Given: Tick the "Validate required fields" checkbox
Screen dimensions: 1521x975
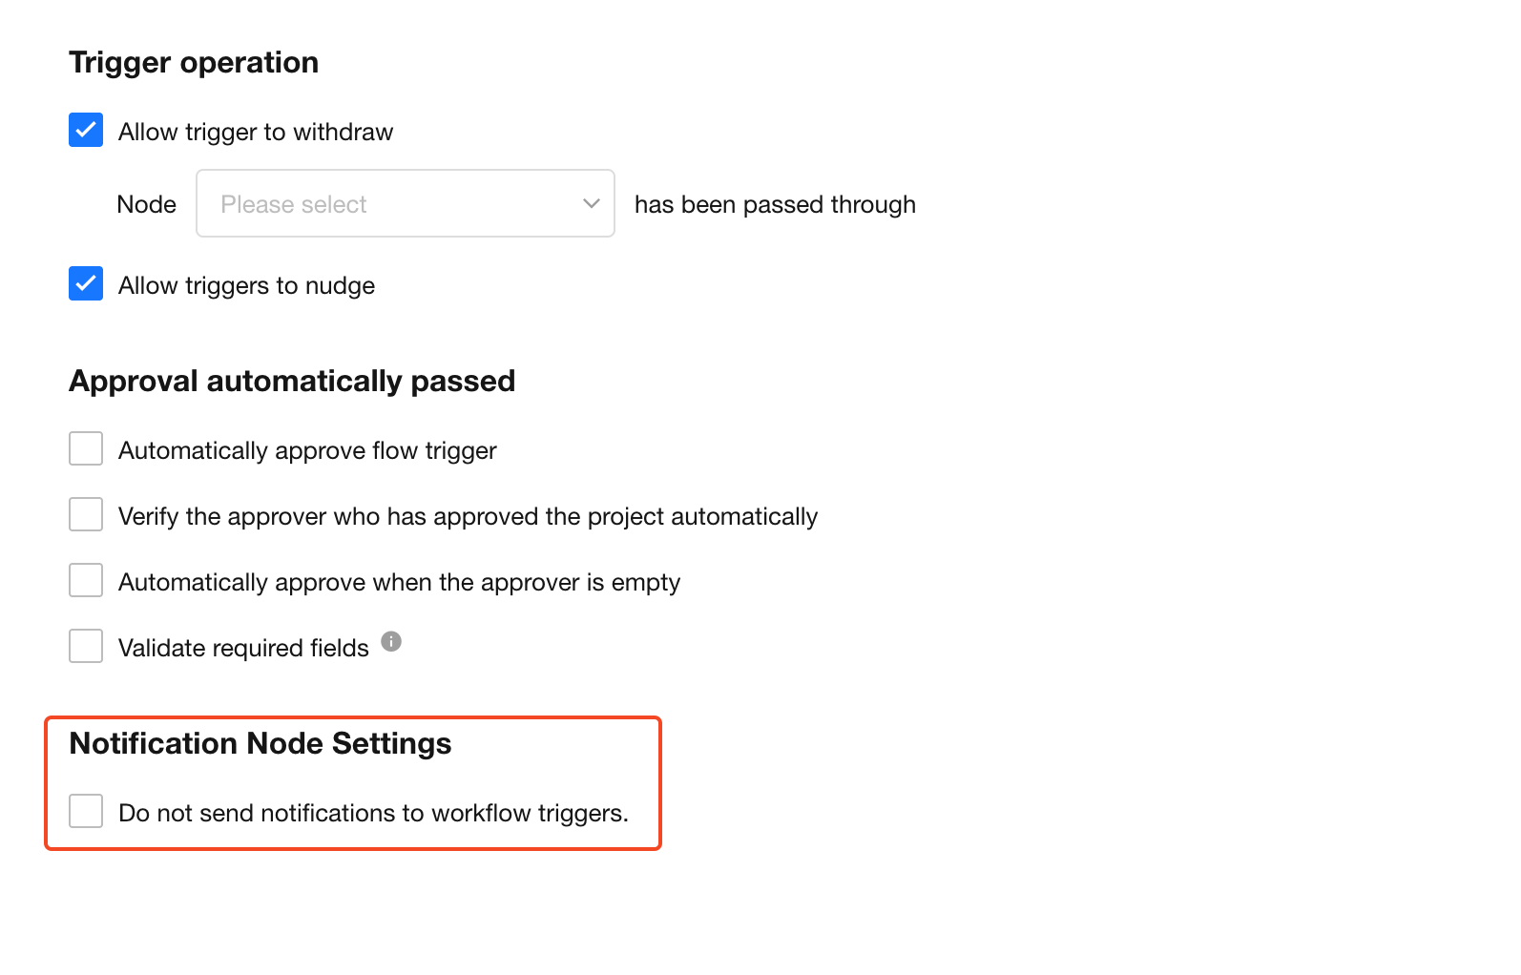Looking at the screenshot, I should (86, 646).
